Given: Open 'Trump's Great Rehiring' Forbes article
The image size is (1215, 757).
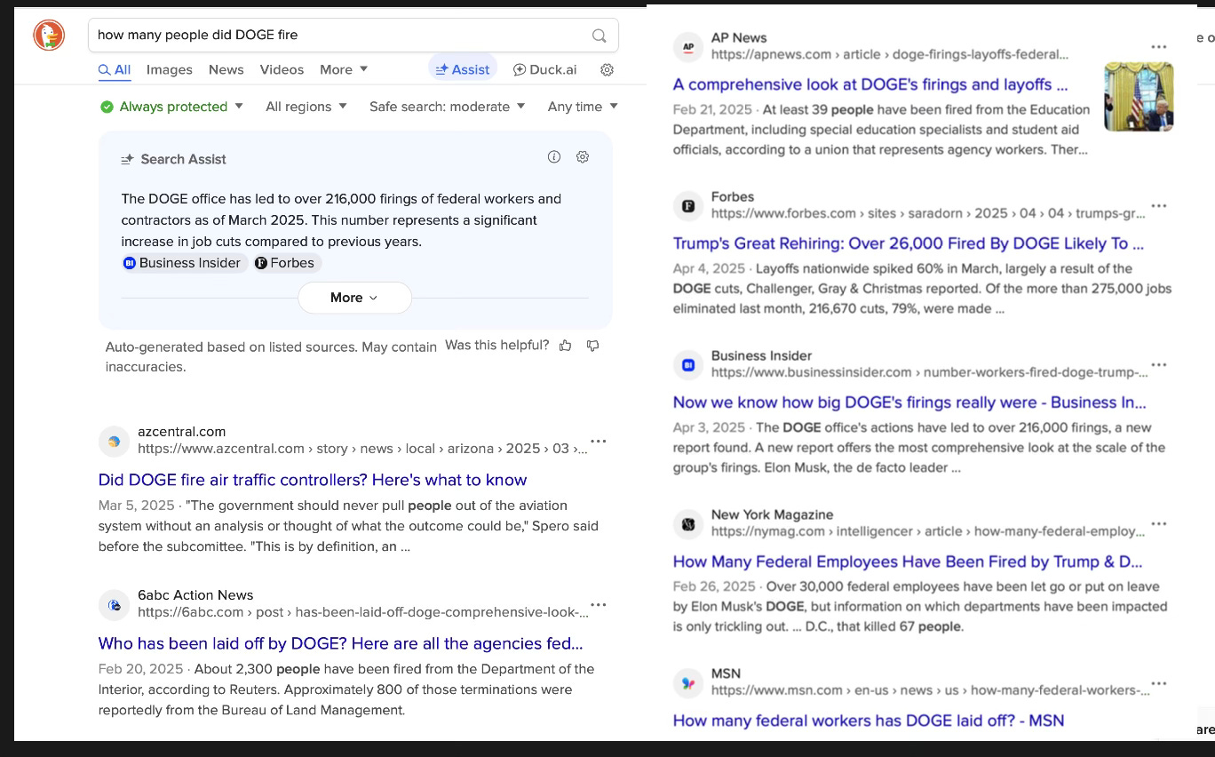Looking at the screenshot, I should point(909,243).
